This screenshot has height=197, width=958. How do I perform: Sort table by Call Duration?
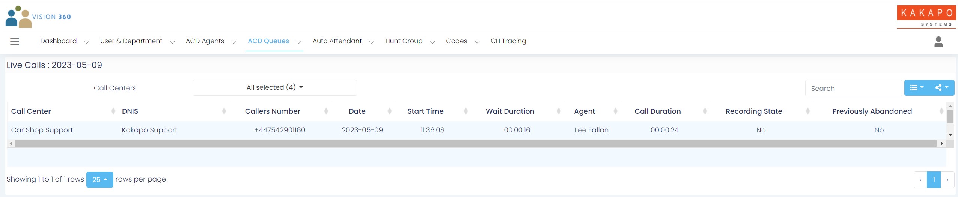657,111
